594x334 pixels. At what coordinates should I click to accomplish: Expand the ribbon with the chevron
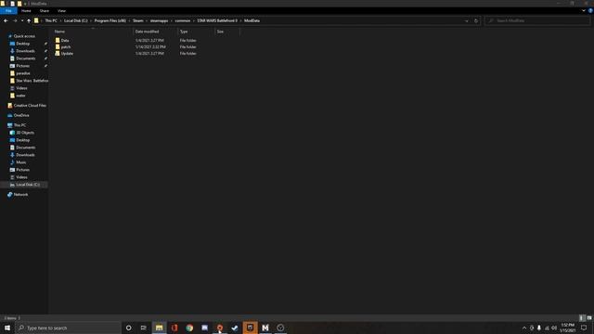584,11
